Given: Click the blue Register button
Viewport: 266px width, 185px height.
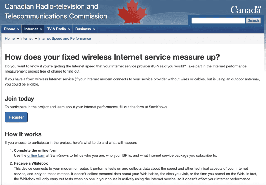Looking at the screenshot, I should (x=16, y=117).
